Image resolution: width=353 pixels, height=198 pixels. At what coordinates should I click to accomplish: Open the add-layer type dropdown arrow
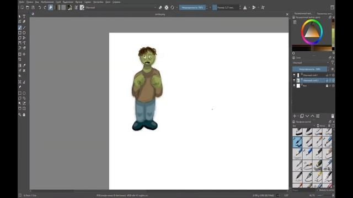point(298,116)
